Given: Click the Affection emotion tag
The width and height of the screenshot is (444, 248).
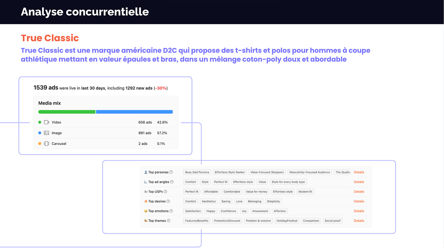Looking at the screenshot, I should point(280,211).
